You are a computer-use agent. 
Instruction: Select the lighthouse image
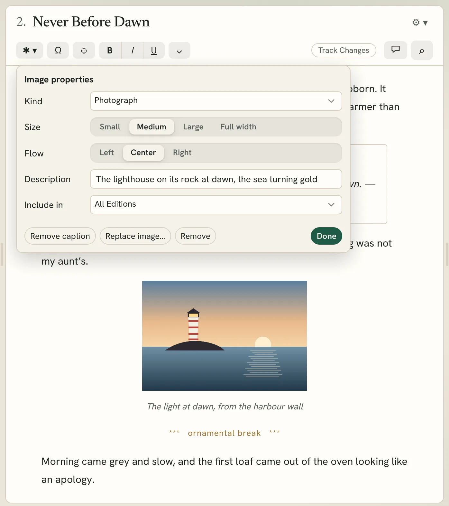(225, 336)
